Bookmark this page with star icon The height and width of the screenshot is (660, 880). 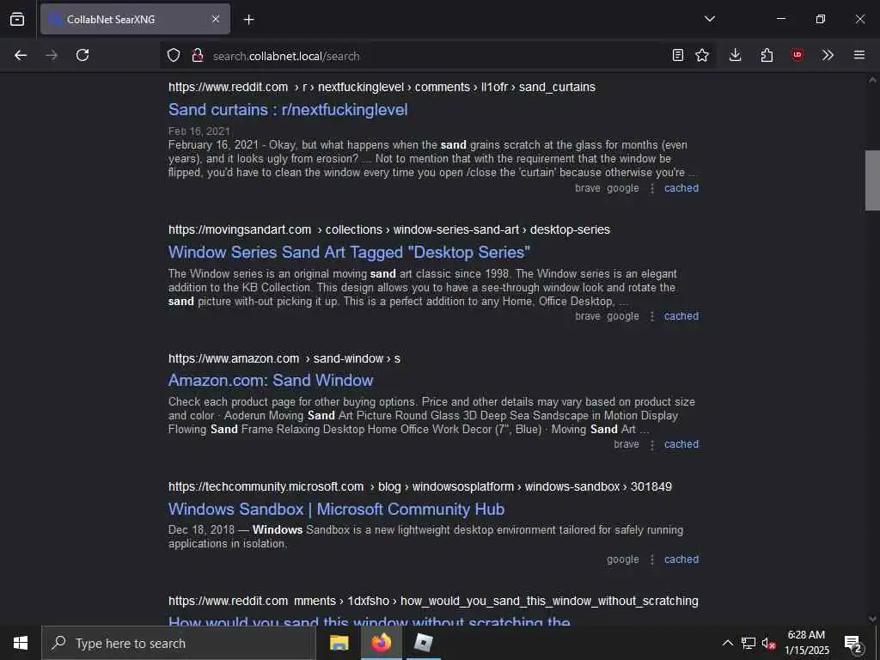(x=702, y=55)
